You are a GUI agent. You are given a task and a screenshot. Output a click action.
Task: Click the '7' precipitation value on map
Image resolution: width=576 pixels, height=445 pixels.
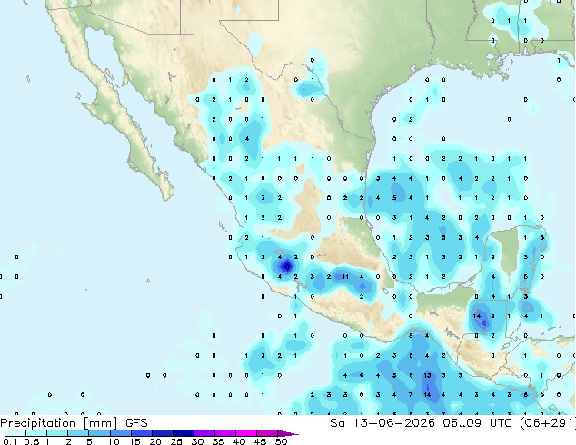(411, 395)
